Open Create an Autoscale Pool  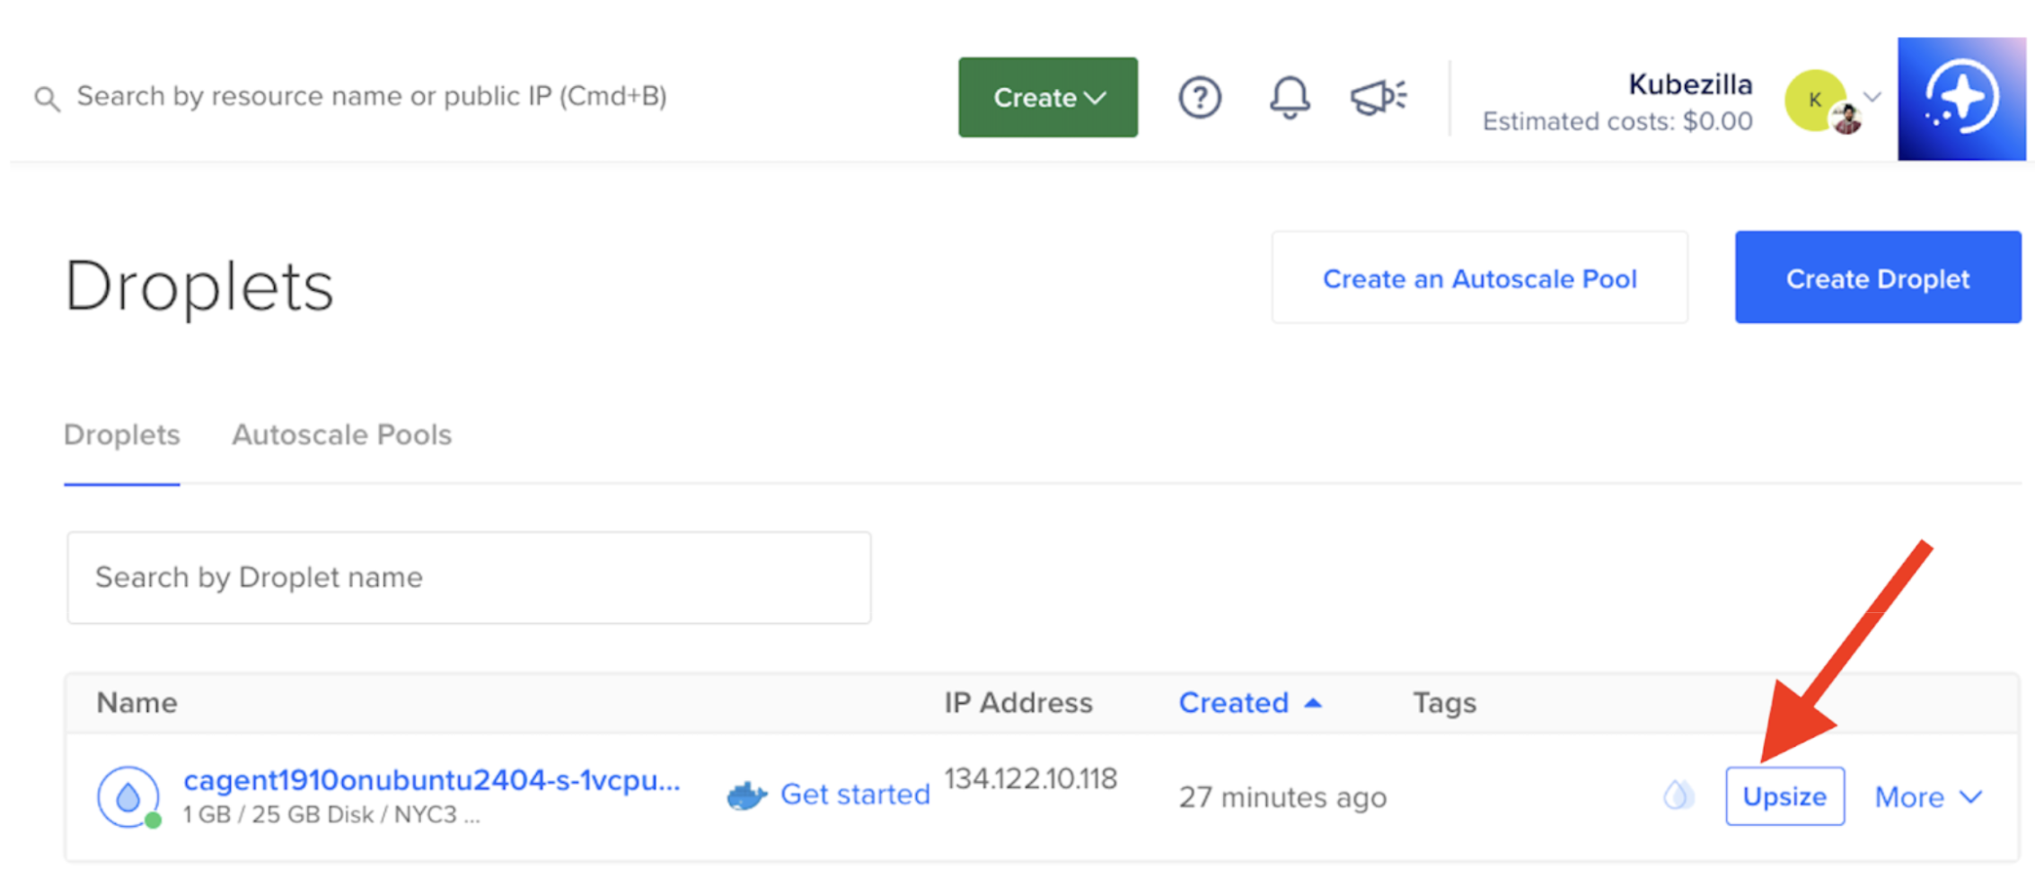[x=1479, y=278]
